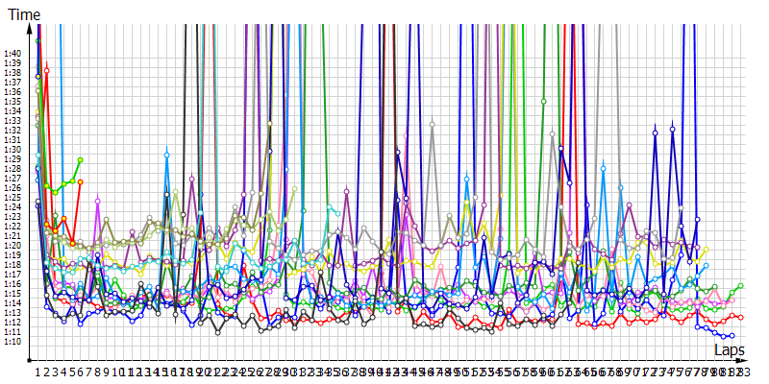Viewport: 769px width, 384px height.
Task: Select the 1:40 tick label on Time axis
Action: [x=12, y=54]
